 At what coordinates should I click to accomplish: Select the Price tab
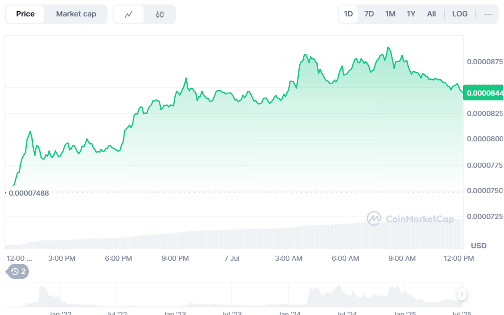pyautogui.click(x=25, y=14)
